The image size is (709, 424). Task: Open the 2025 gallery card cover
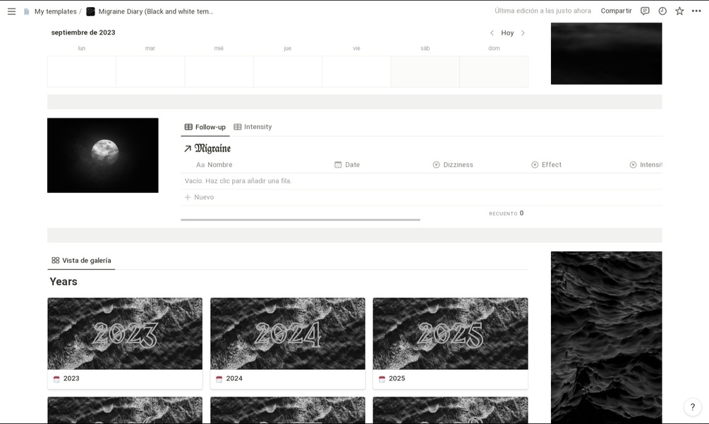click(450, 334)
